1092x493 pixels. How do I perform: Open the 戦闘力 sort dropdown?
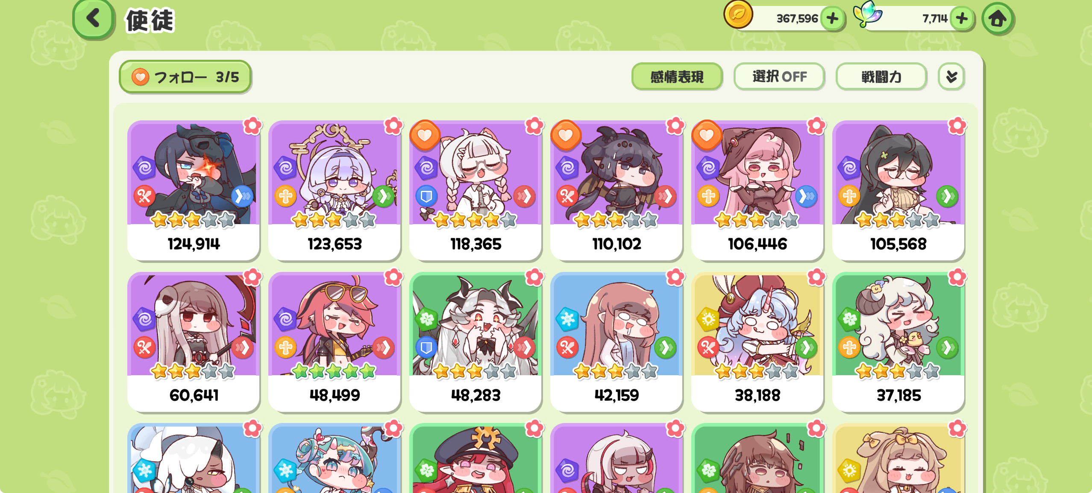point(881,77)
